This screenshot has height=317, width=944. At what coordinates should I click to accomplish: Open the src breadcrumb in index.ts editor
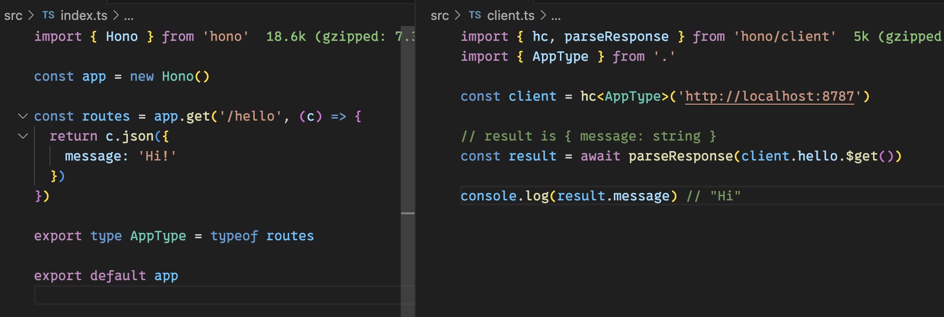click(13, 16)
